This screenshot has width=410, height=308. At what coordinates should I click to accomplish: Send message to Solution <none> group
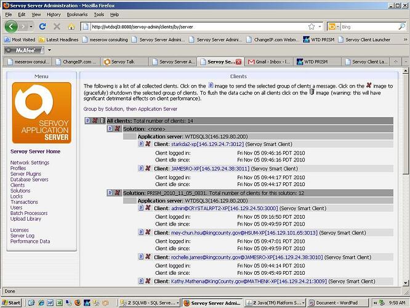coord(110,129)
